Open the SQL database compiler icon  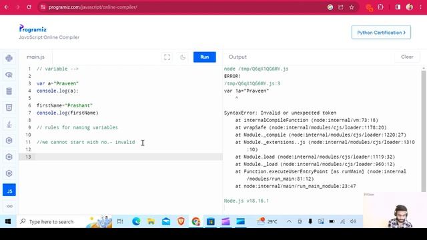click(9, 91)
